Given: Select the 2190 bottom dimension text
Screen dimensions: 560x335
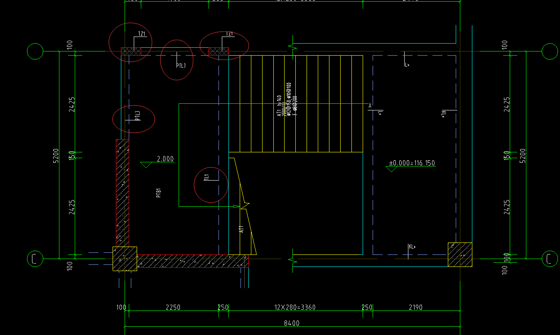Looking at the screenshot, I should [x=415, y=308].
